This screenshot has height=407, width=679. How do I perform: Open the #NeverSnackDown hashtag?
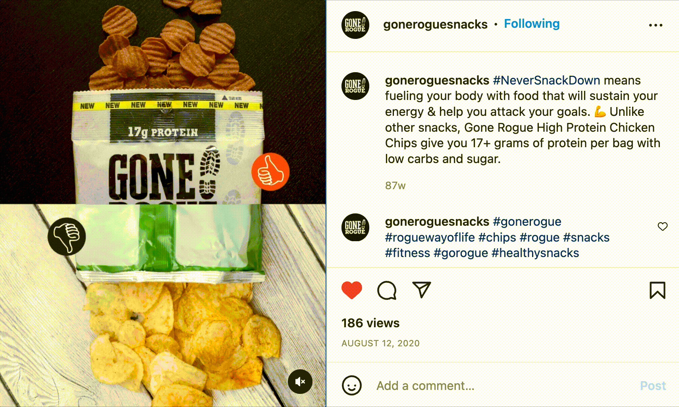click(546, 80)
